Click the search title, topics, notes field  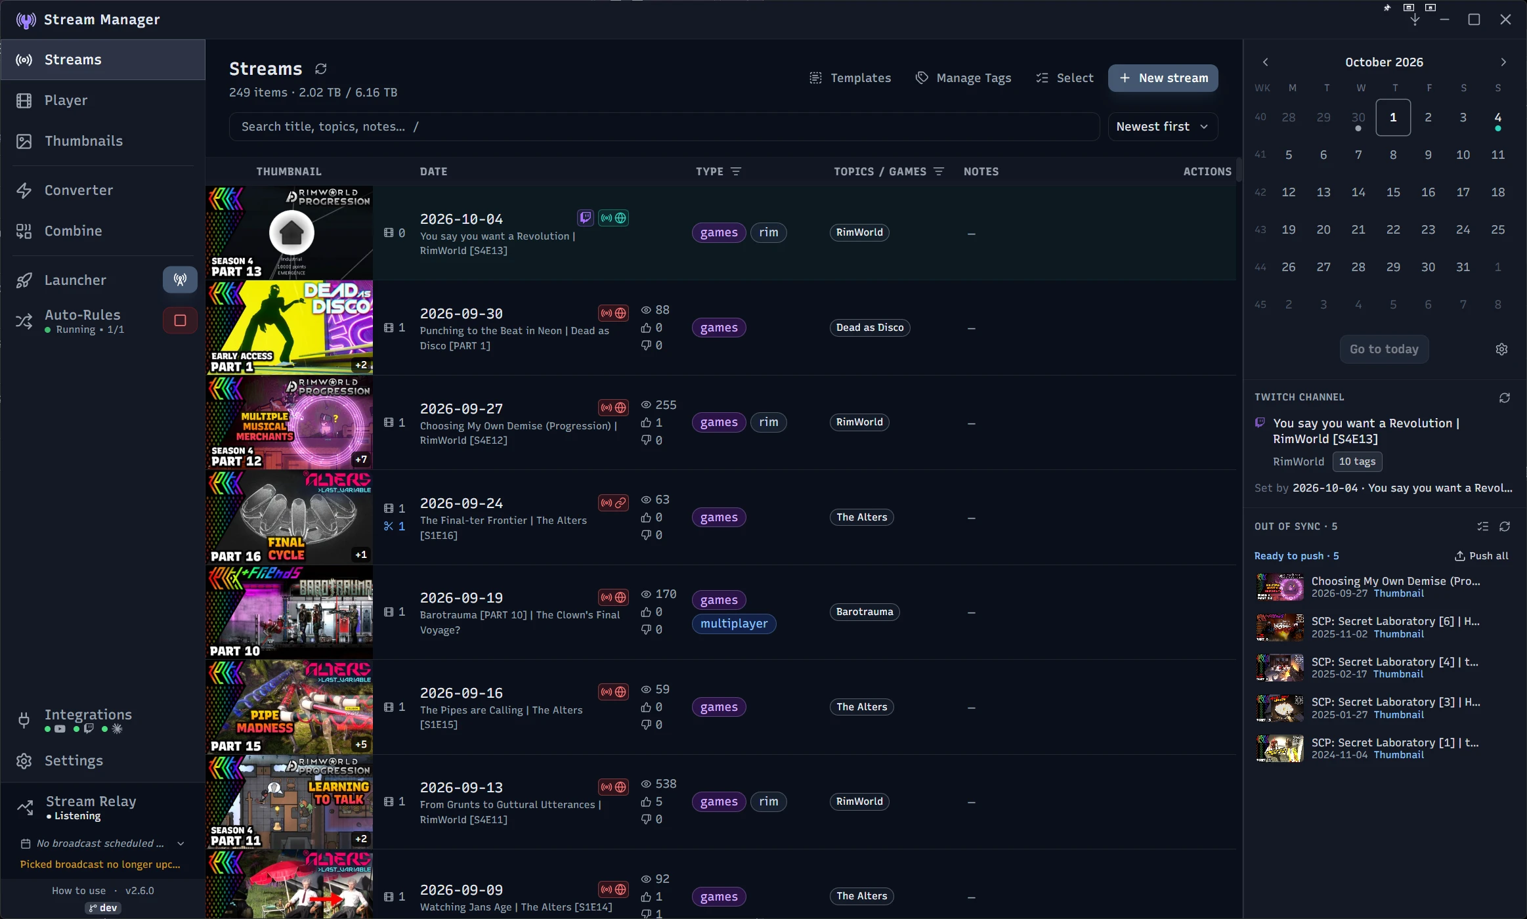tap(664, 127)
